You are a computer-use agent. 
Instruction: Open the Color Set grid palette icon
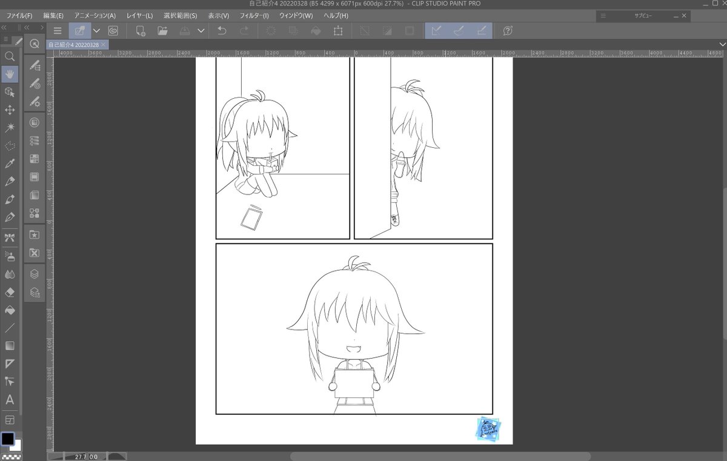pyautogui.click(x=35, y=159)
